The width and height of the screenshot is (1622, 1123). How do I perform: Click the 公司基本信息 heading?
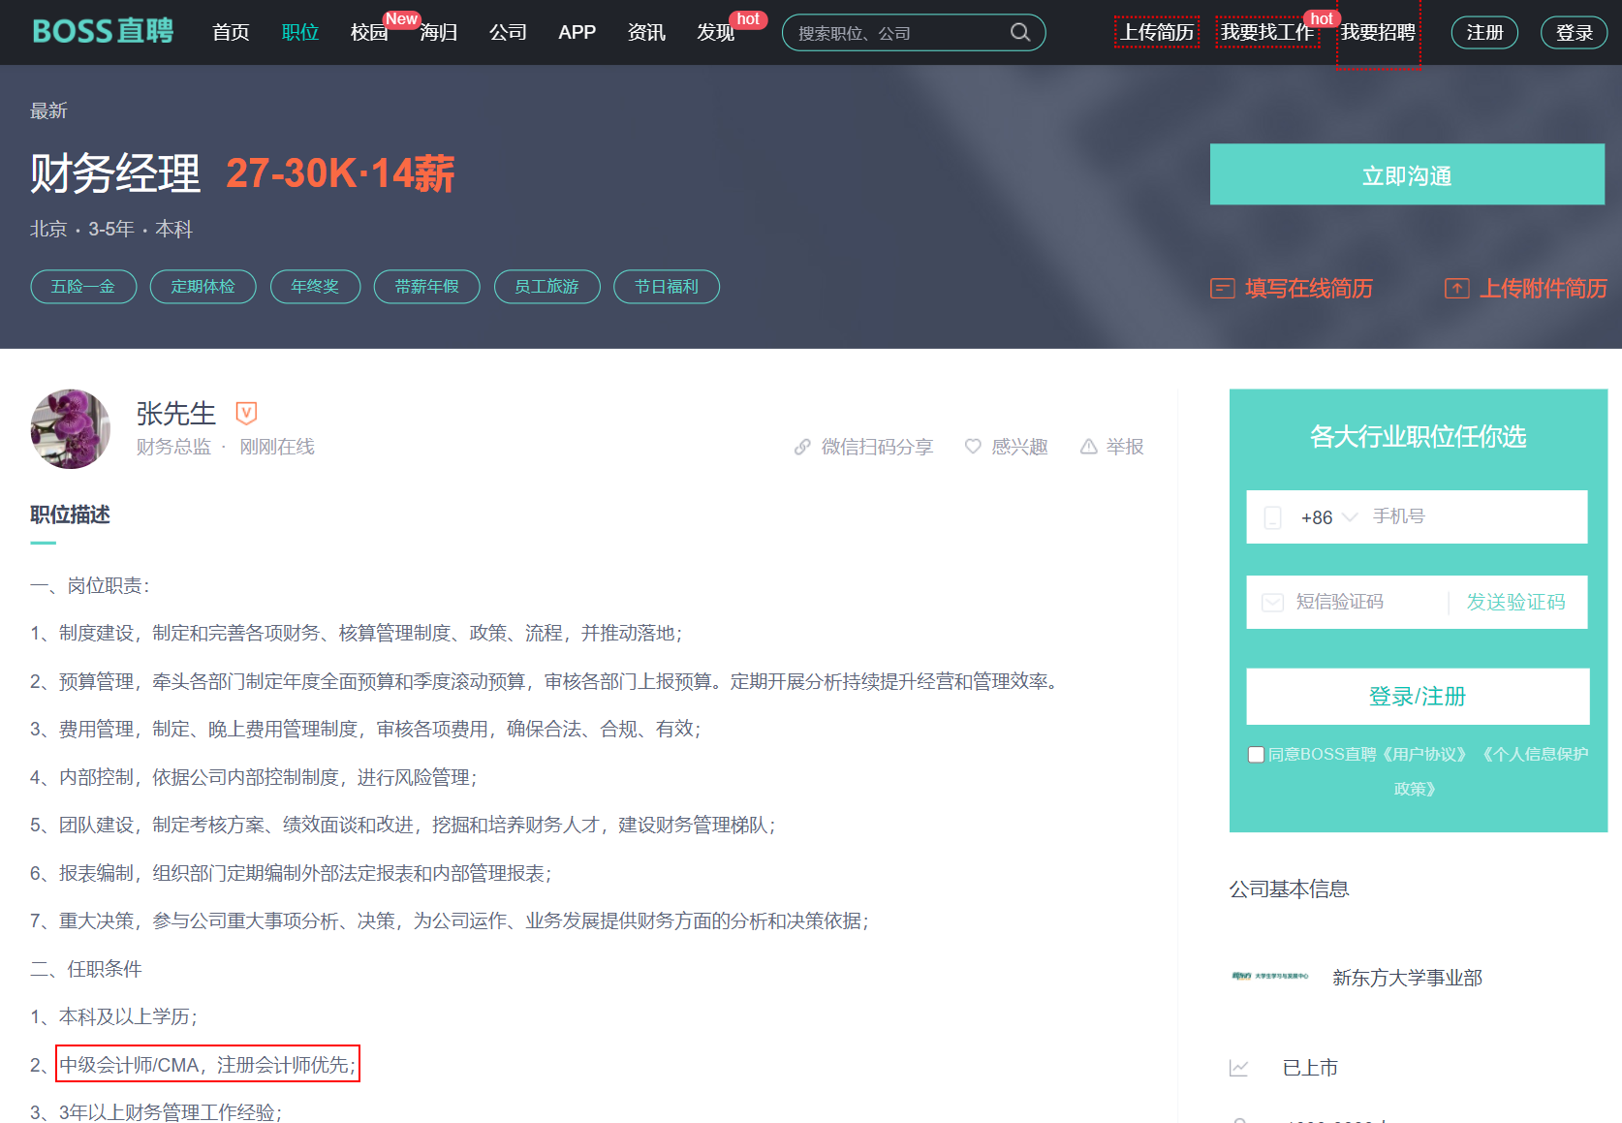1289,889
